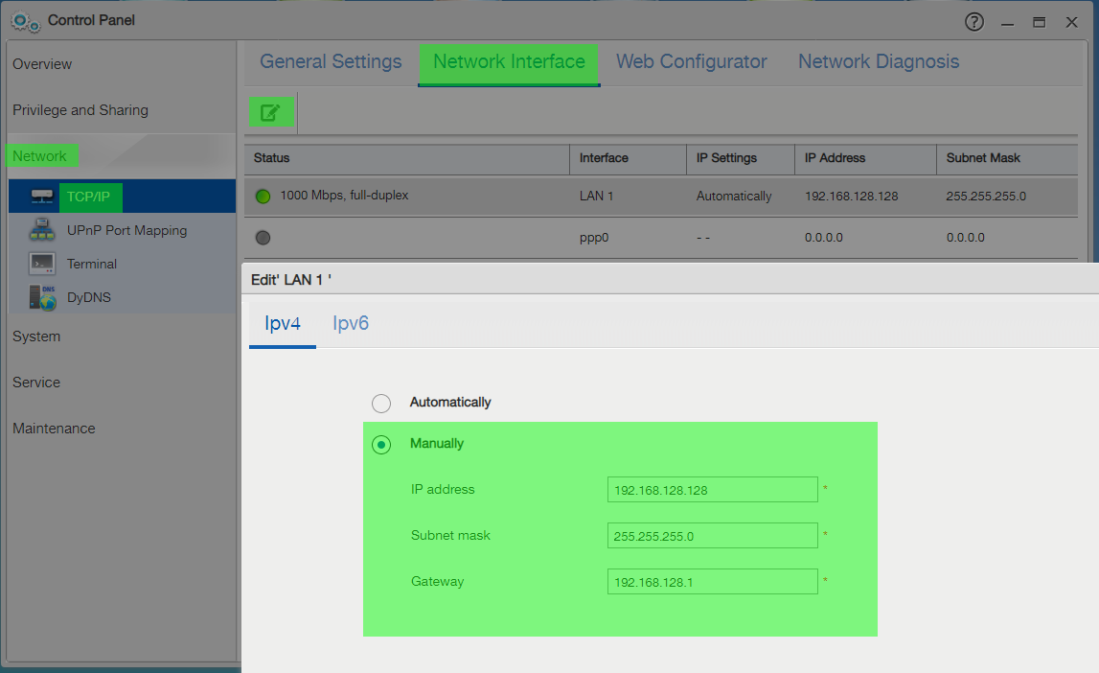Expand the Maintenance sidebar section
This screenshot has width=1099, height=673.
tap(54, 429)
